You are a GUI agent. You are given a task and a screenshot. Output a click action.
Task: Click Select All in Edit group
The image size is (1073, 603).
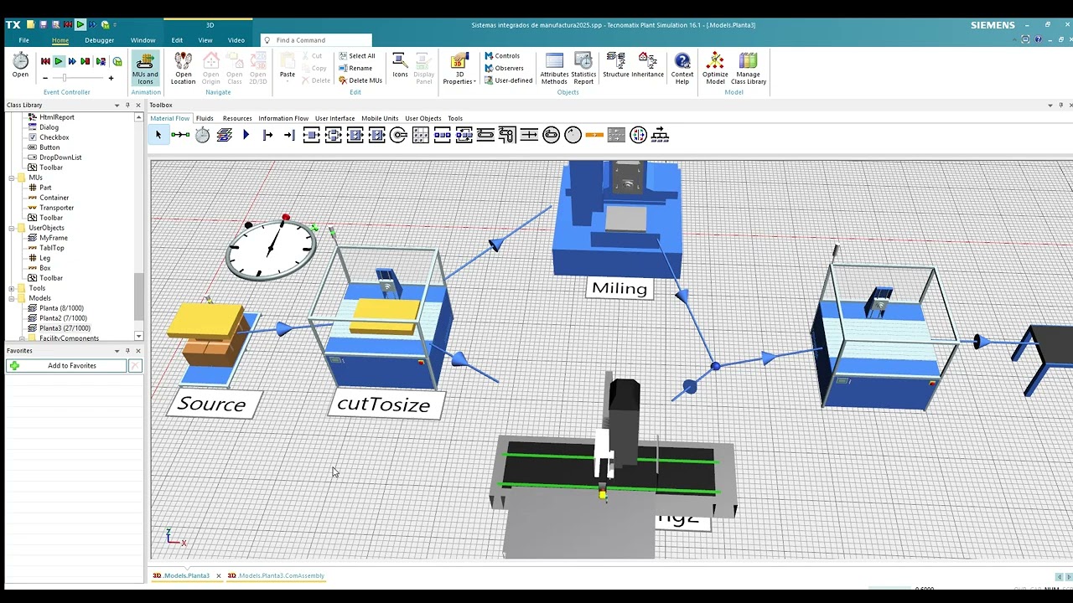357,56
